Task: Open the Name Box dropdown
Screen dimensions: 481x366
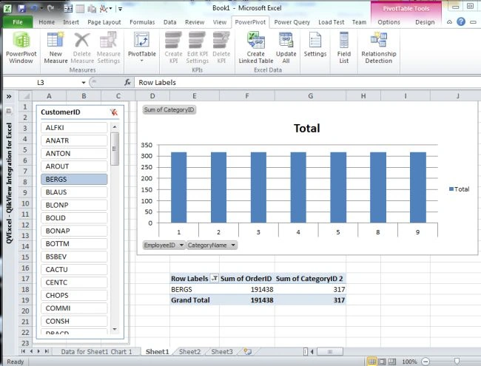Action: pyautogui.click(x=84, y=83)
